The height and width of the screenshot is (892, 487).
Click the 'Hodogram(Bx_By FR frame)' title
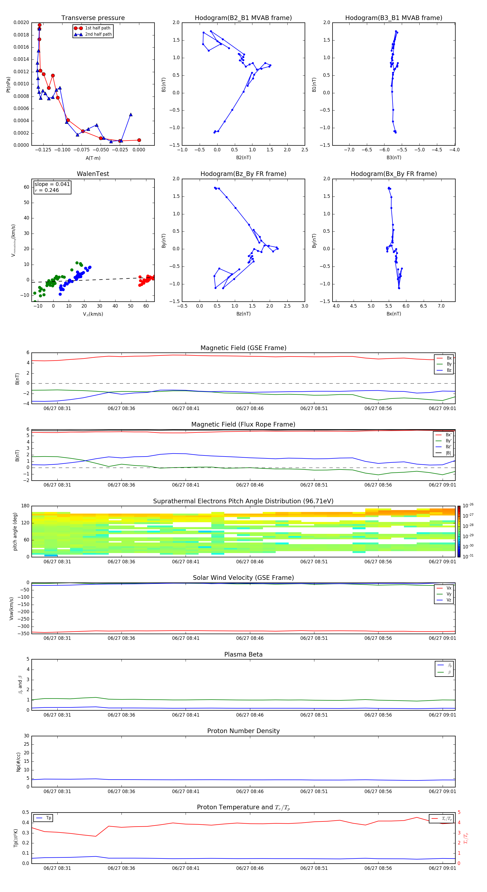click(394, 174)
